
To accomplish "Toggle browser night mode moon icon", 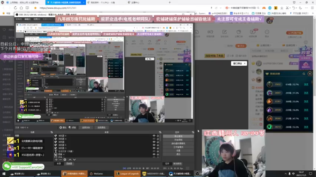I will click(x=301, y=8).
